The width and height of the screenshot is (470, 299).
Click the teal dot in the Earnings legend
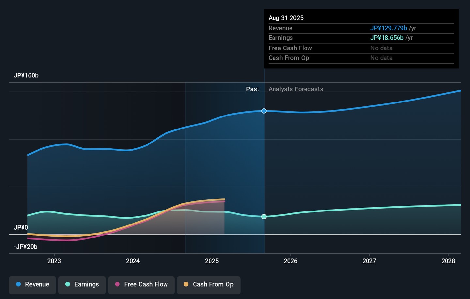(68, 284)
